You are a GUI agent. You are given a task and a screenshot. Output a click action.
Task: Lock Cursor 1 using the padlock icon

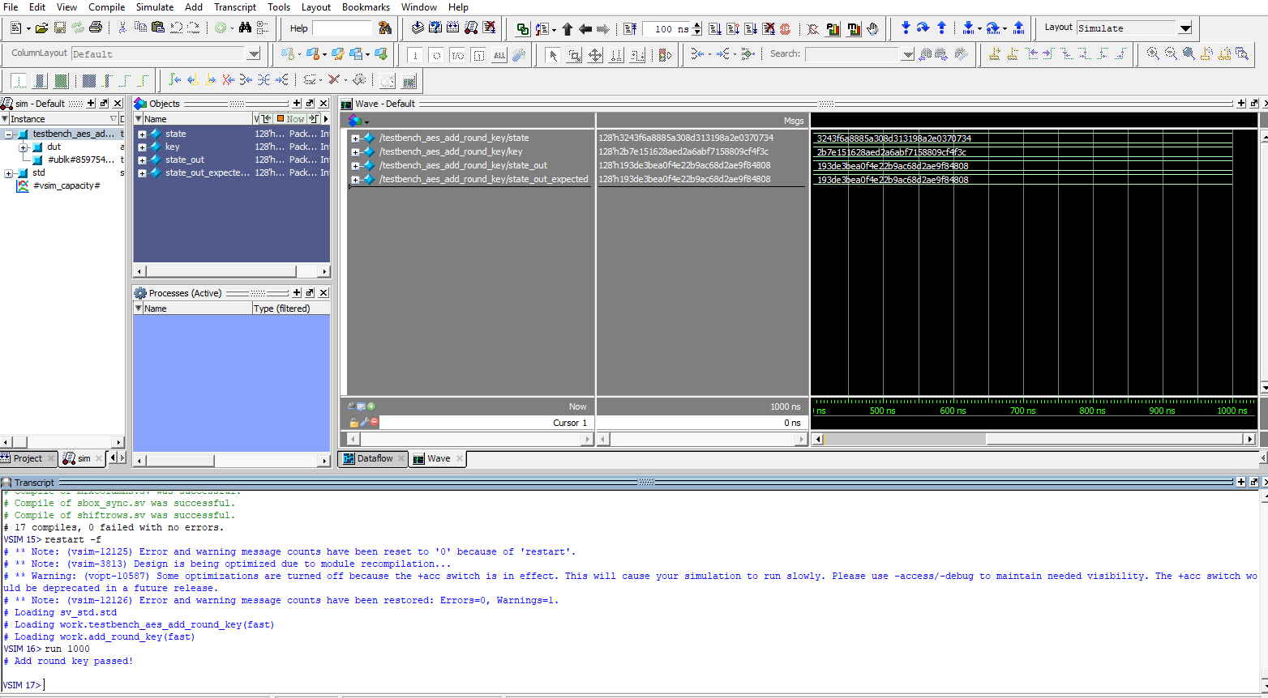(353, 423)
